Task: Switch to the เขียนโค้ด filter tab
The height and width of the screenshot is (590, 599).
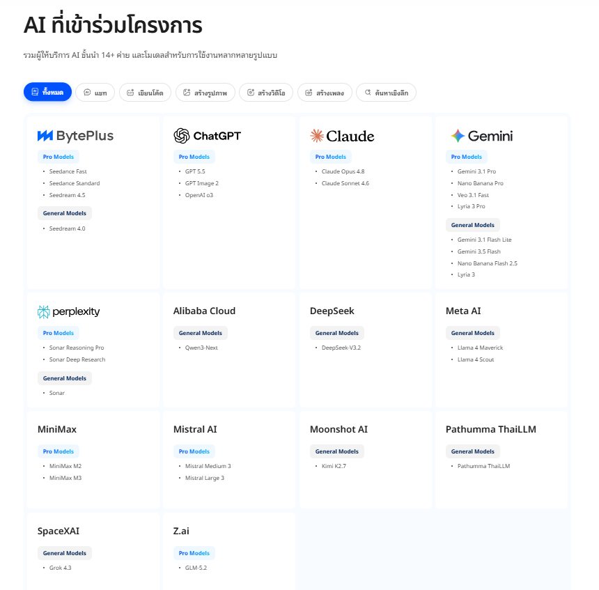Action: (x=145, y=93)
